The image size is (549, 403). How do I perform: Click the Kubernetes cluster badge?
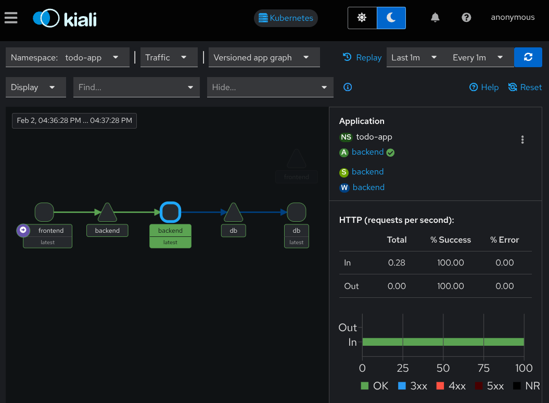click(286, 18)
